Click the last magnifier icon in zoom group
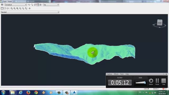 coord(26,8)
